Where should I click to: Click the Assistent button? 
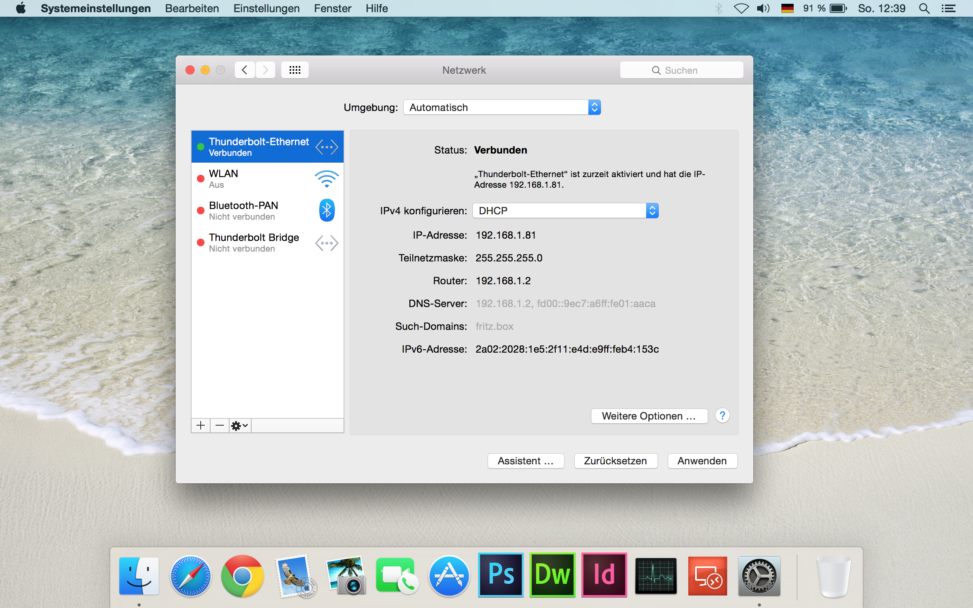526,461
